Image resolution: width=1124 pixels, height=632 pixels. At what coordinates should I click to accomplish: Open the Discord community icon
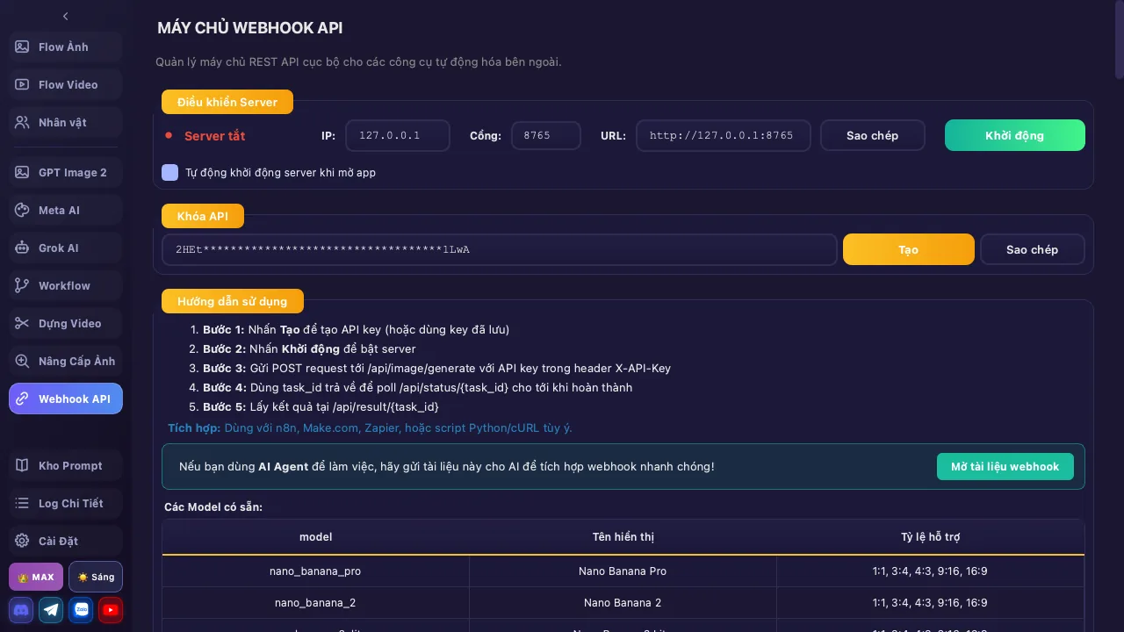pos(21,610)
